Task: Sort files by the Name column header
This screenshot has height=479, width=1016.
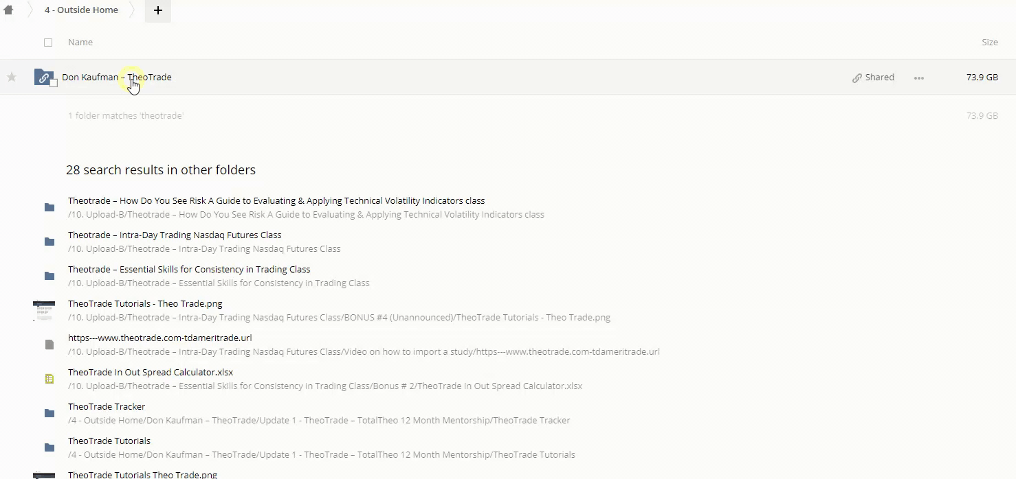Action: (x=80, y=43)
